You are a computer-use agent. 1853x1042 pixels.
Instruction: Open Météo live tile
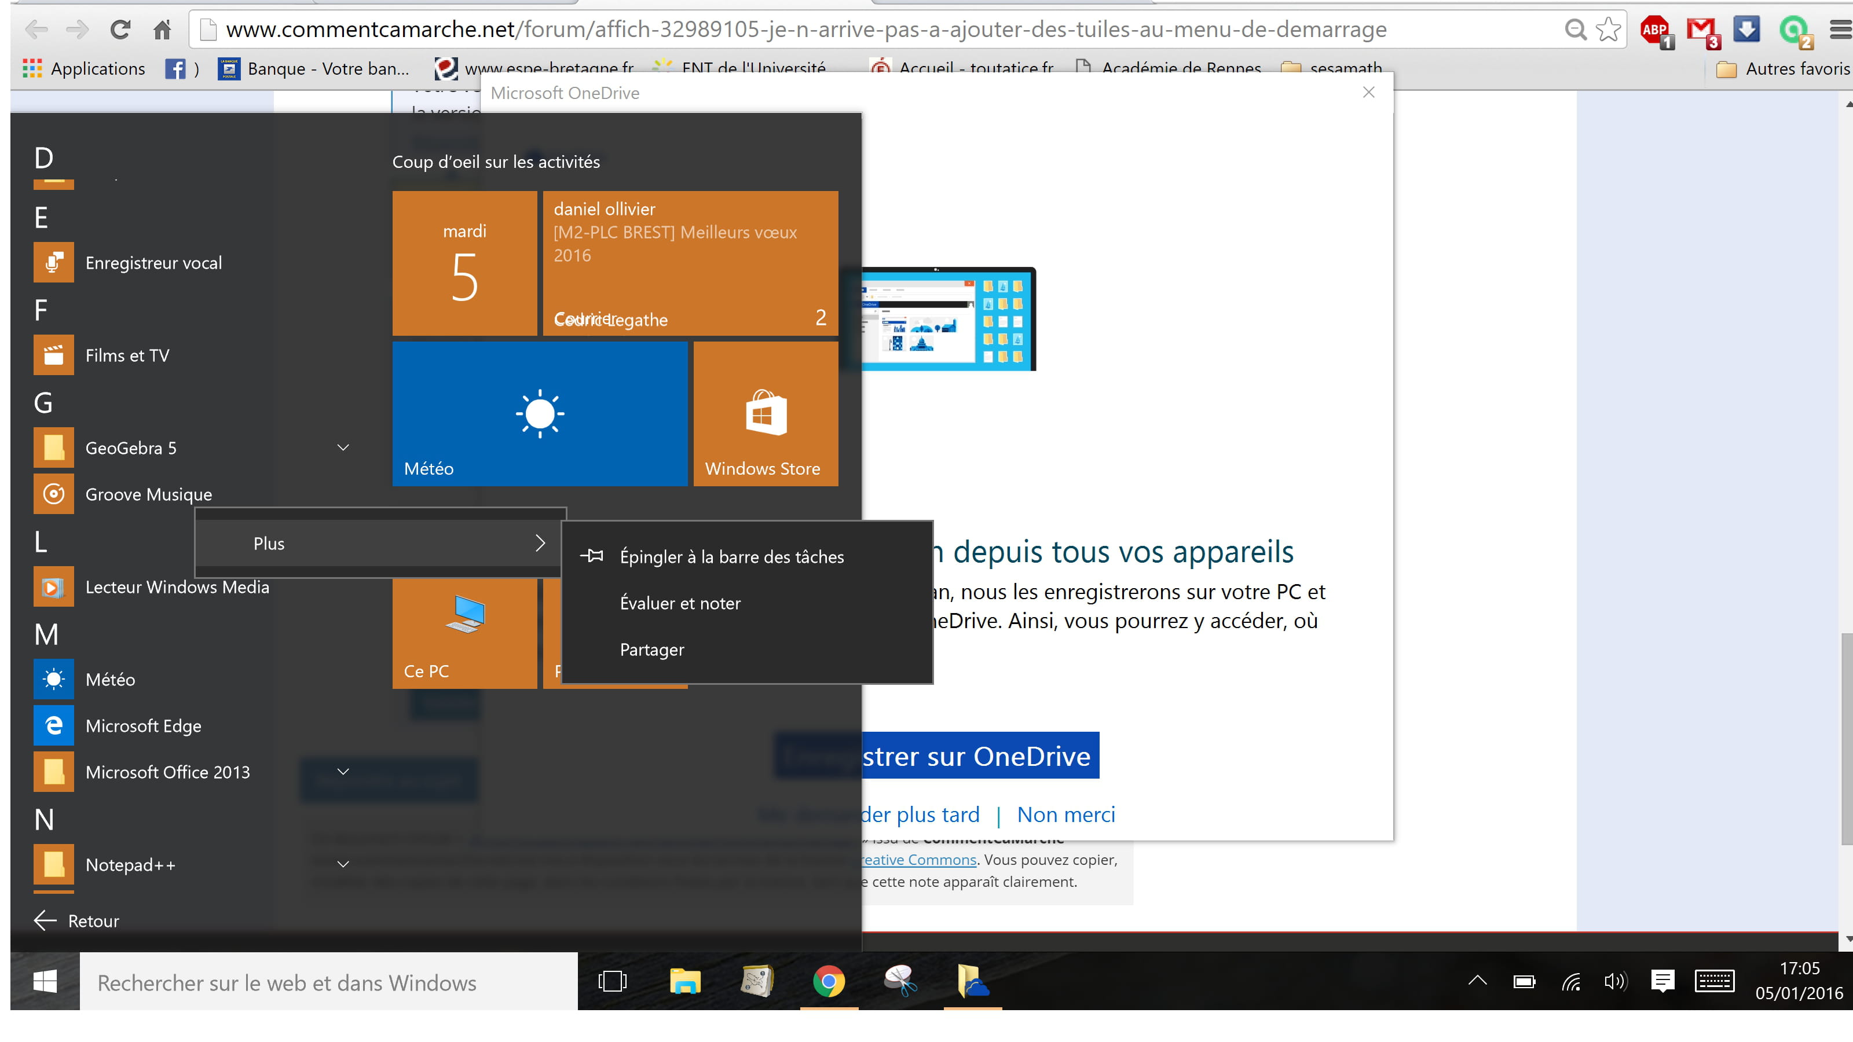[540, 413]
